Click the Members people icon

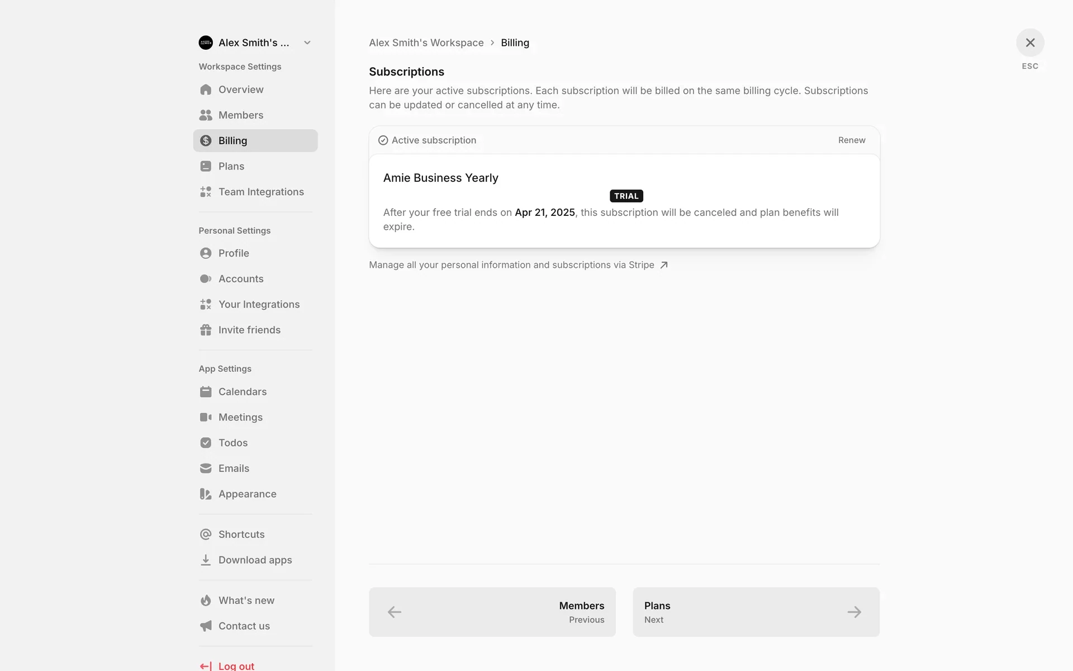tap(206, 115)
